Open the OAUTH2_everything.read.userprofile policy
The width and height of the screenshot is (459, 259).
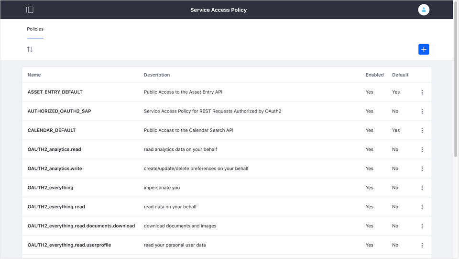pos(69,245)
